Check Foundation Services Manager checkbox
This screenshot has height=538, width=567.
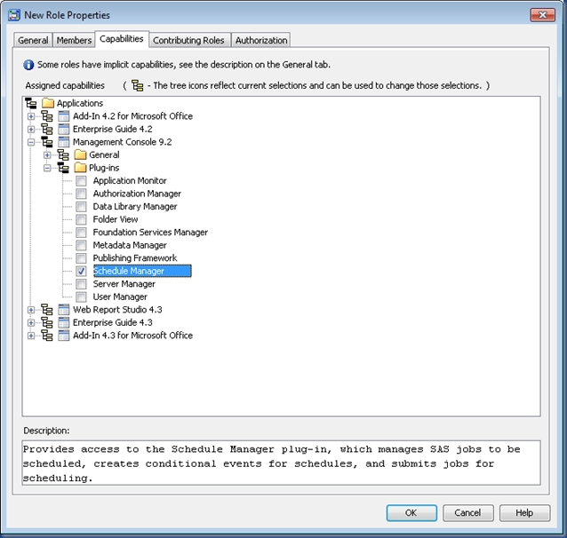(81, 233)
